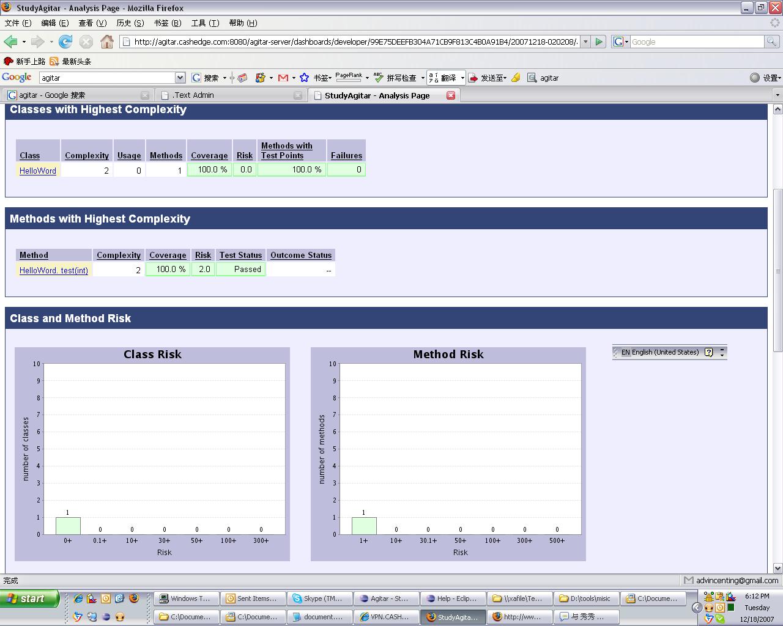The width and height of the screenshot is (783, 626).
Task: Click the search magnifier in Google box
Action: tap(772, 42)
